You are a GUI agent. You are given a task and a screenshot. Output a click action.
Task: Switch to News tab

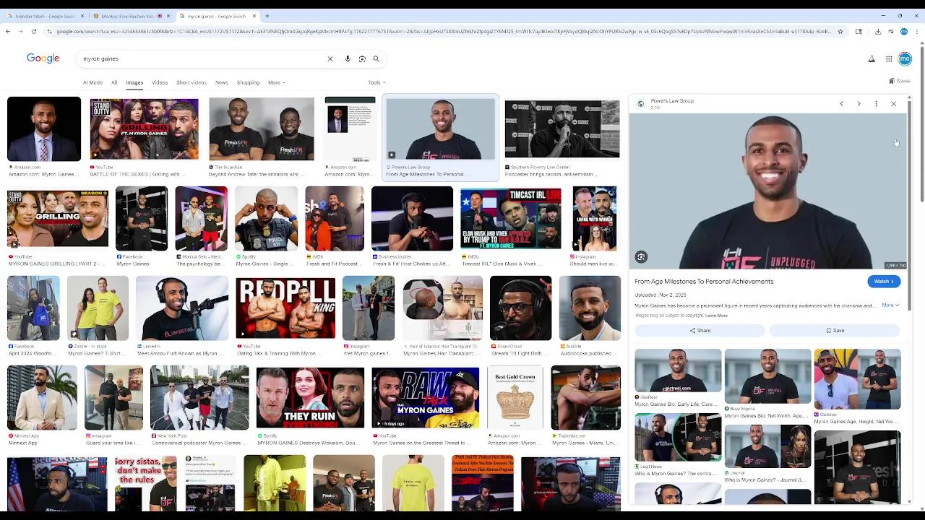[x=222, y=82]
